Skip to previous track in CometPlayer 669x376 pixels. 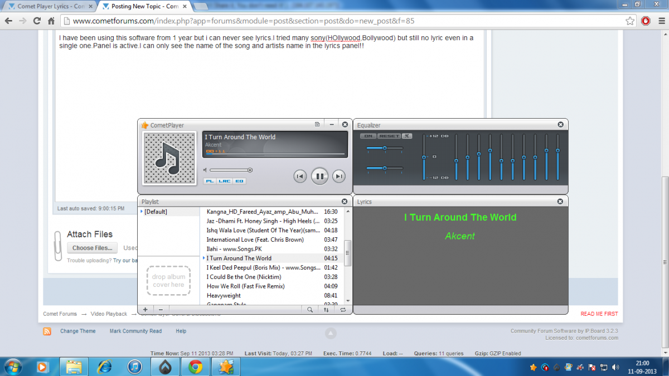point(300,177)
